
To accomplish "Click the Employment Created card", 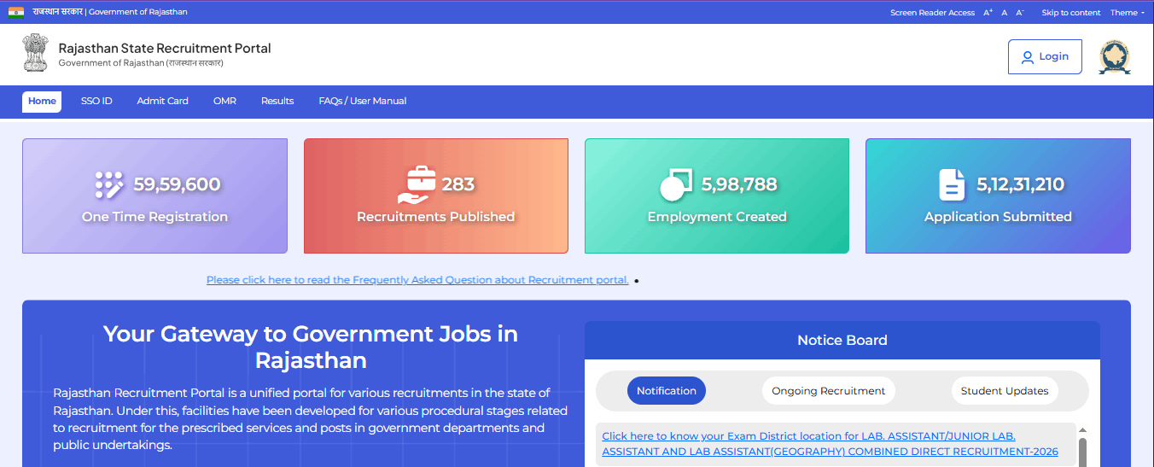I will point(717,196).
